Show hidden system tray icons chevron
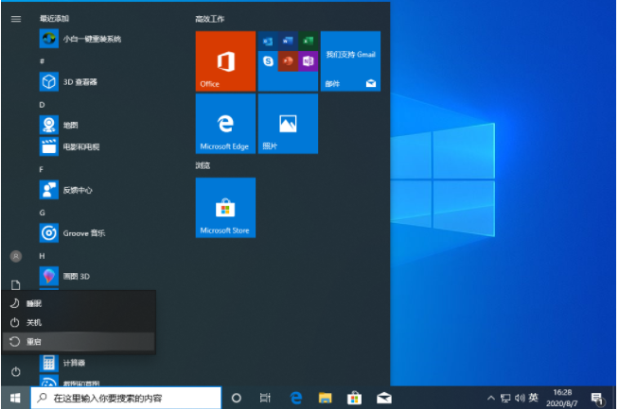Screen dimensions: 619x409 [491, 398]
